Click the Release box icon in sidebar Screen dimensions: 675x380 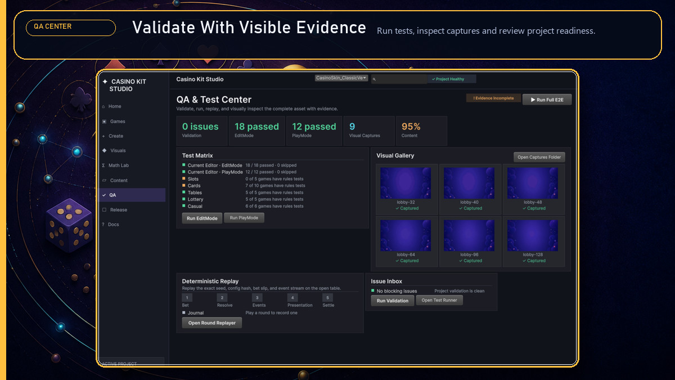pyautogui.click(x=104, y=210)
